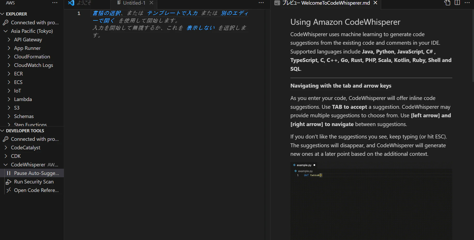Expand the App Runner node
Screen dimensions: 474x240
[9, 48]
